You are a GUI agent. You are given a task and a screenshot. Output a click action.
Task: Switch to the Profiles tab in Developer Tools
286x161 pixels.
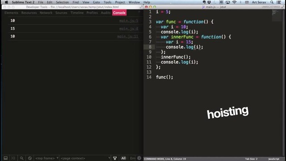click(x=92, y=13)
